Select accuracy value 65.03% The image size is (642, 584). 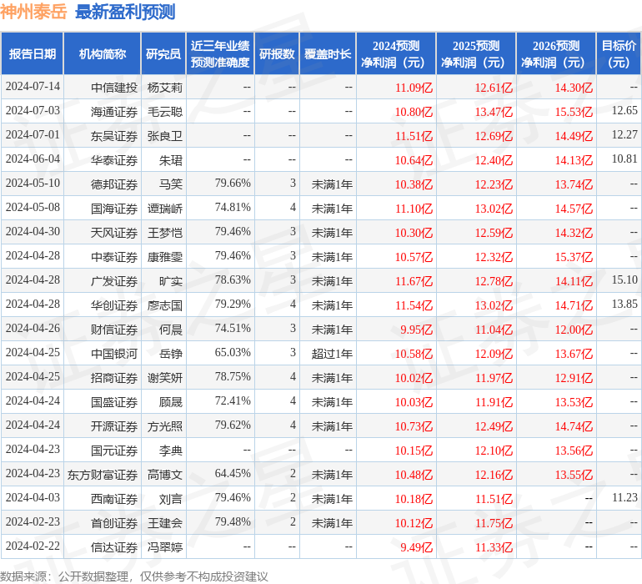233,352
